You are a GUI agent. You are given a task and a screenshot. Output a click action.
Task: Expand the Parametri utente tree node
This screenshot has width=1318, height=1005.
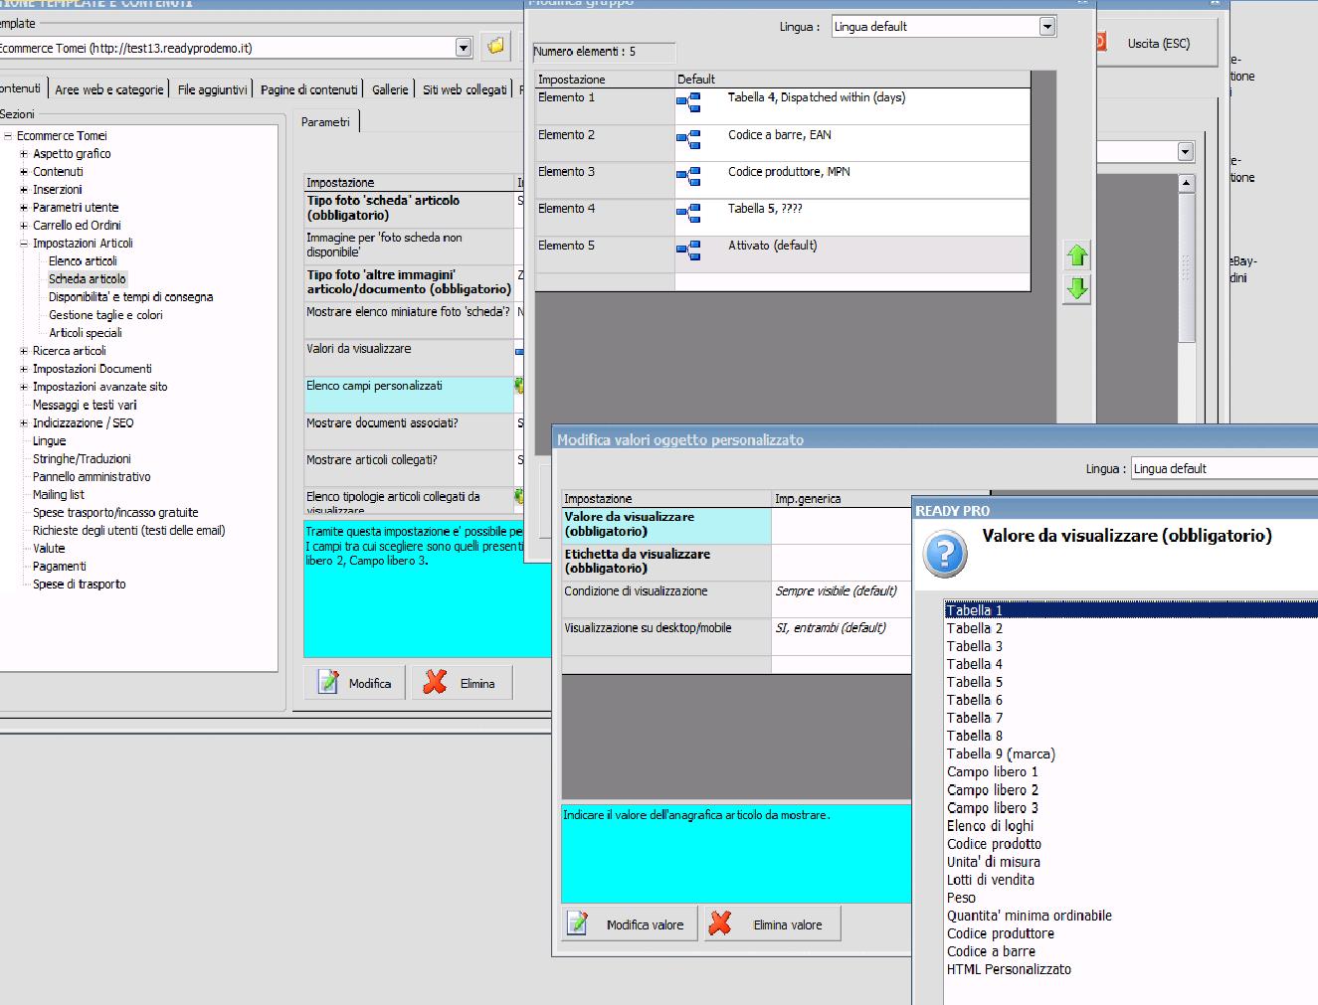coord(24,208)
